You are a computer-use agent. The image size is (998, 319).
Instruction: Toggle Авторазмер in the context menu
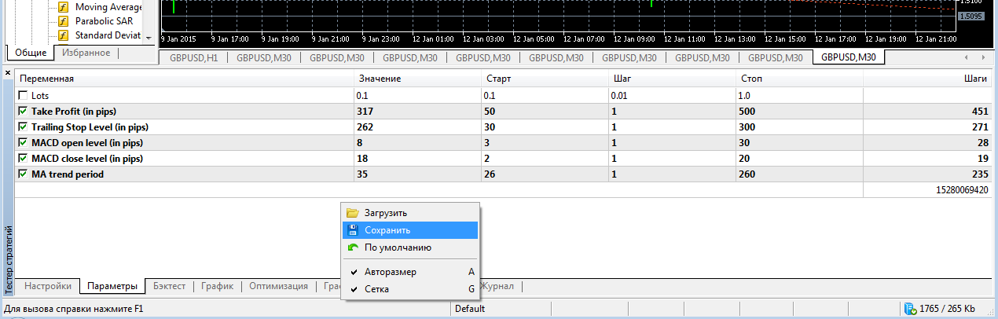(390, 272)
